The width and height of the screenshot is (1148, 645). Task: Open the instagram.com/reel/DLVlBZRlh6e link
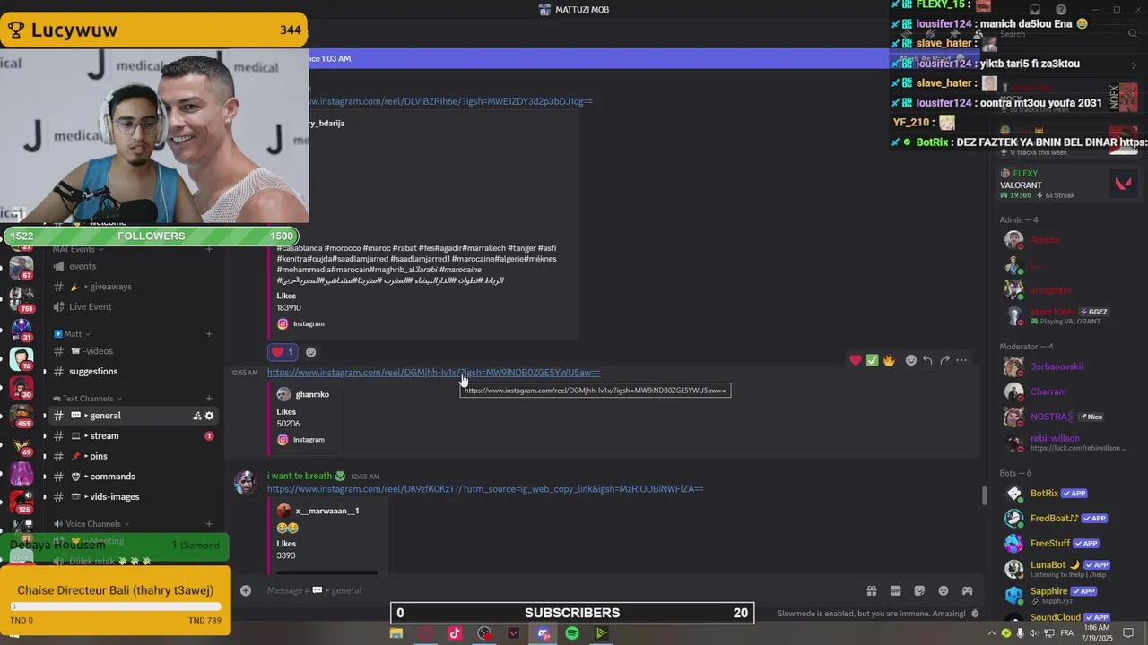448,101
